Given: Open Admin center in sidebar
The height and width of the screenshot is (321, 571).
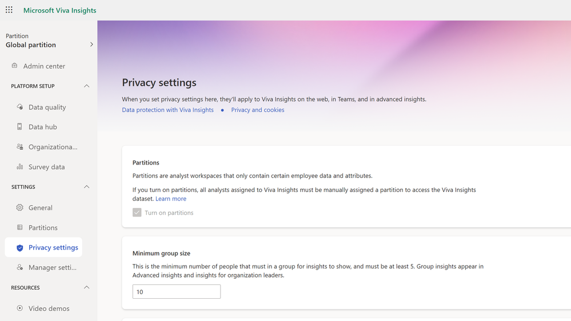Looking at the screenshot, I should [44, 66].
